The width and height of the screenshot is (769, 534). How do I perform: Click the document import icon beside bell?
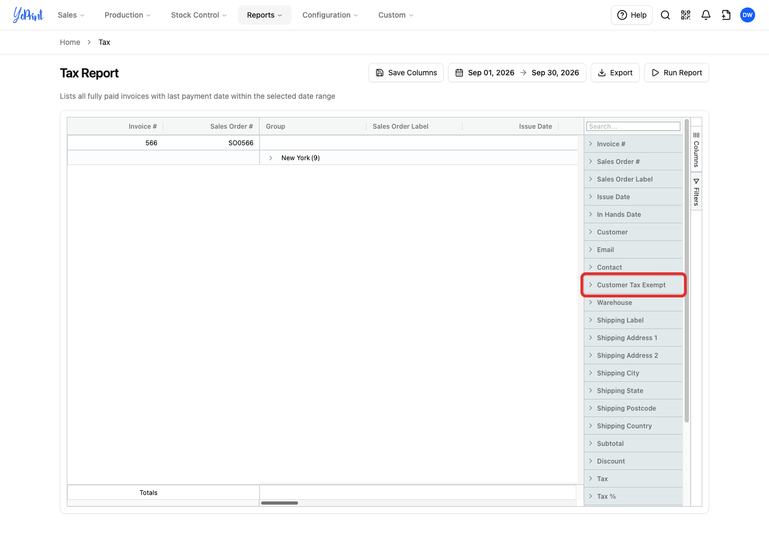coord(726,15)
